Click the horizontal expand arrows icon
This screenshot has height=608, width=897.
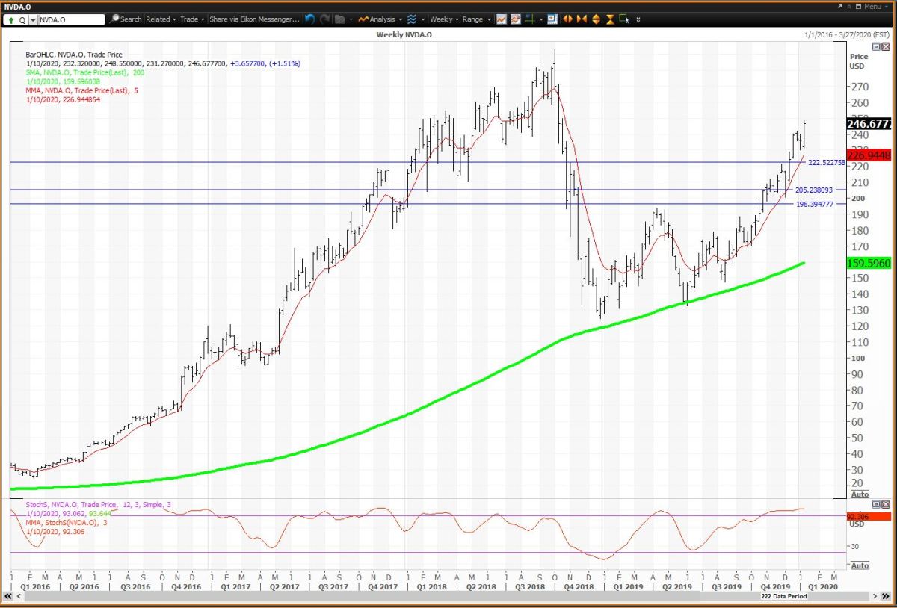click(x=567, y=19)
